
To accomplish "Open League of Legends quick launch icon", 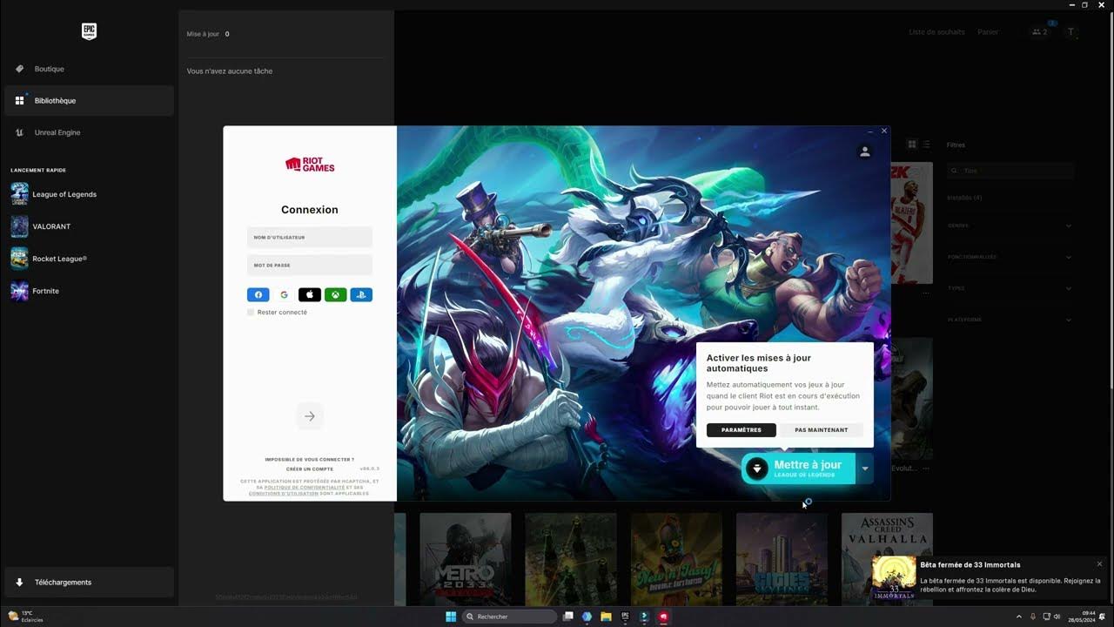I will pyautogui.click(x=19, y=194).
